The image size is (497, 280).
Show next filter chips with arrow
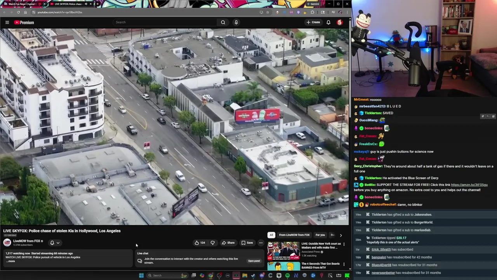[341, 235]
